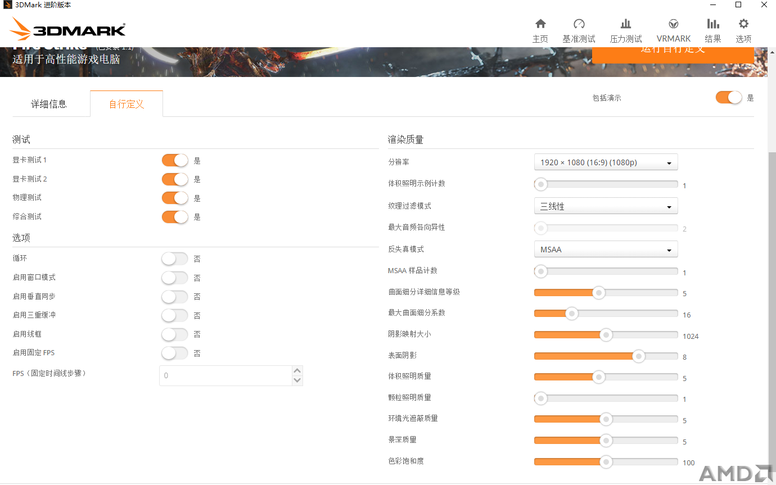Click the 阴影映射大小 slider
The width and height of the screenshot is (776, 485).
(606, 335)
